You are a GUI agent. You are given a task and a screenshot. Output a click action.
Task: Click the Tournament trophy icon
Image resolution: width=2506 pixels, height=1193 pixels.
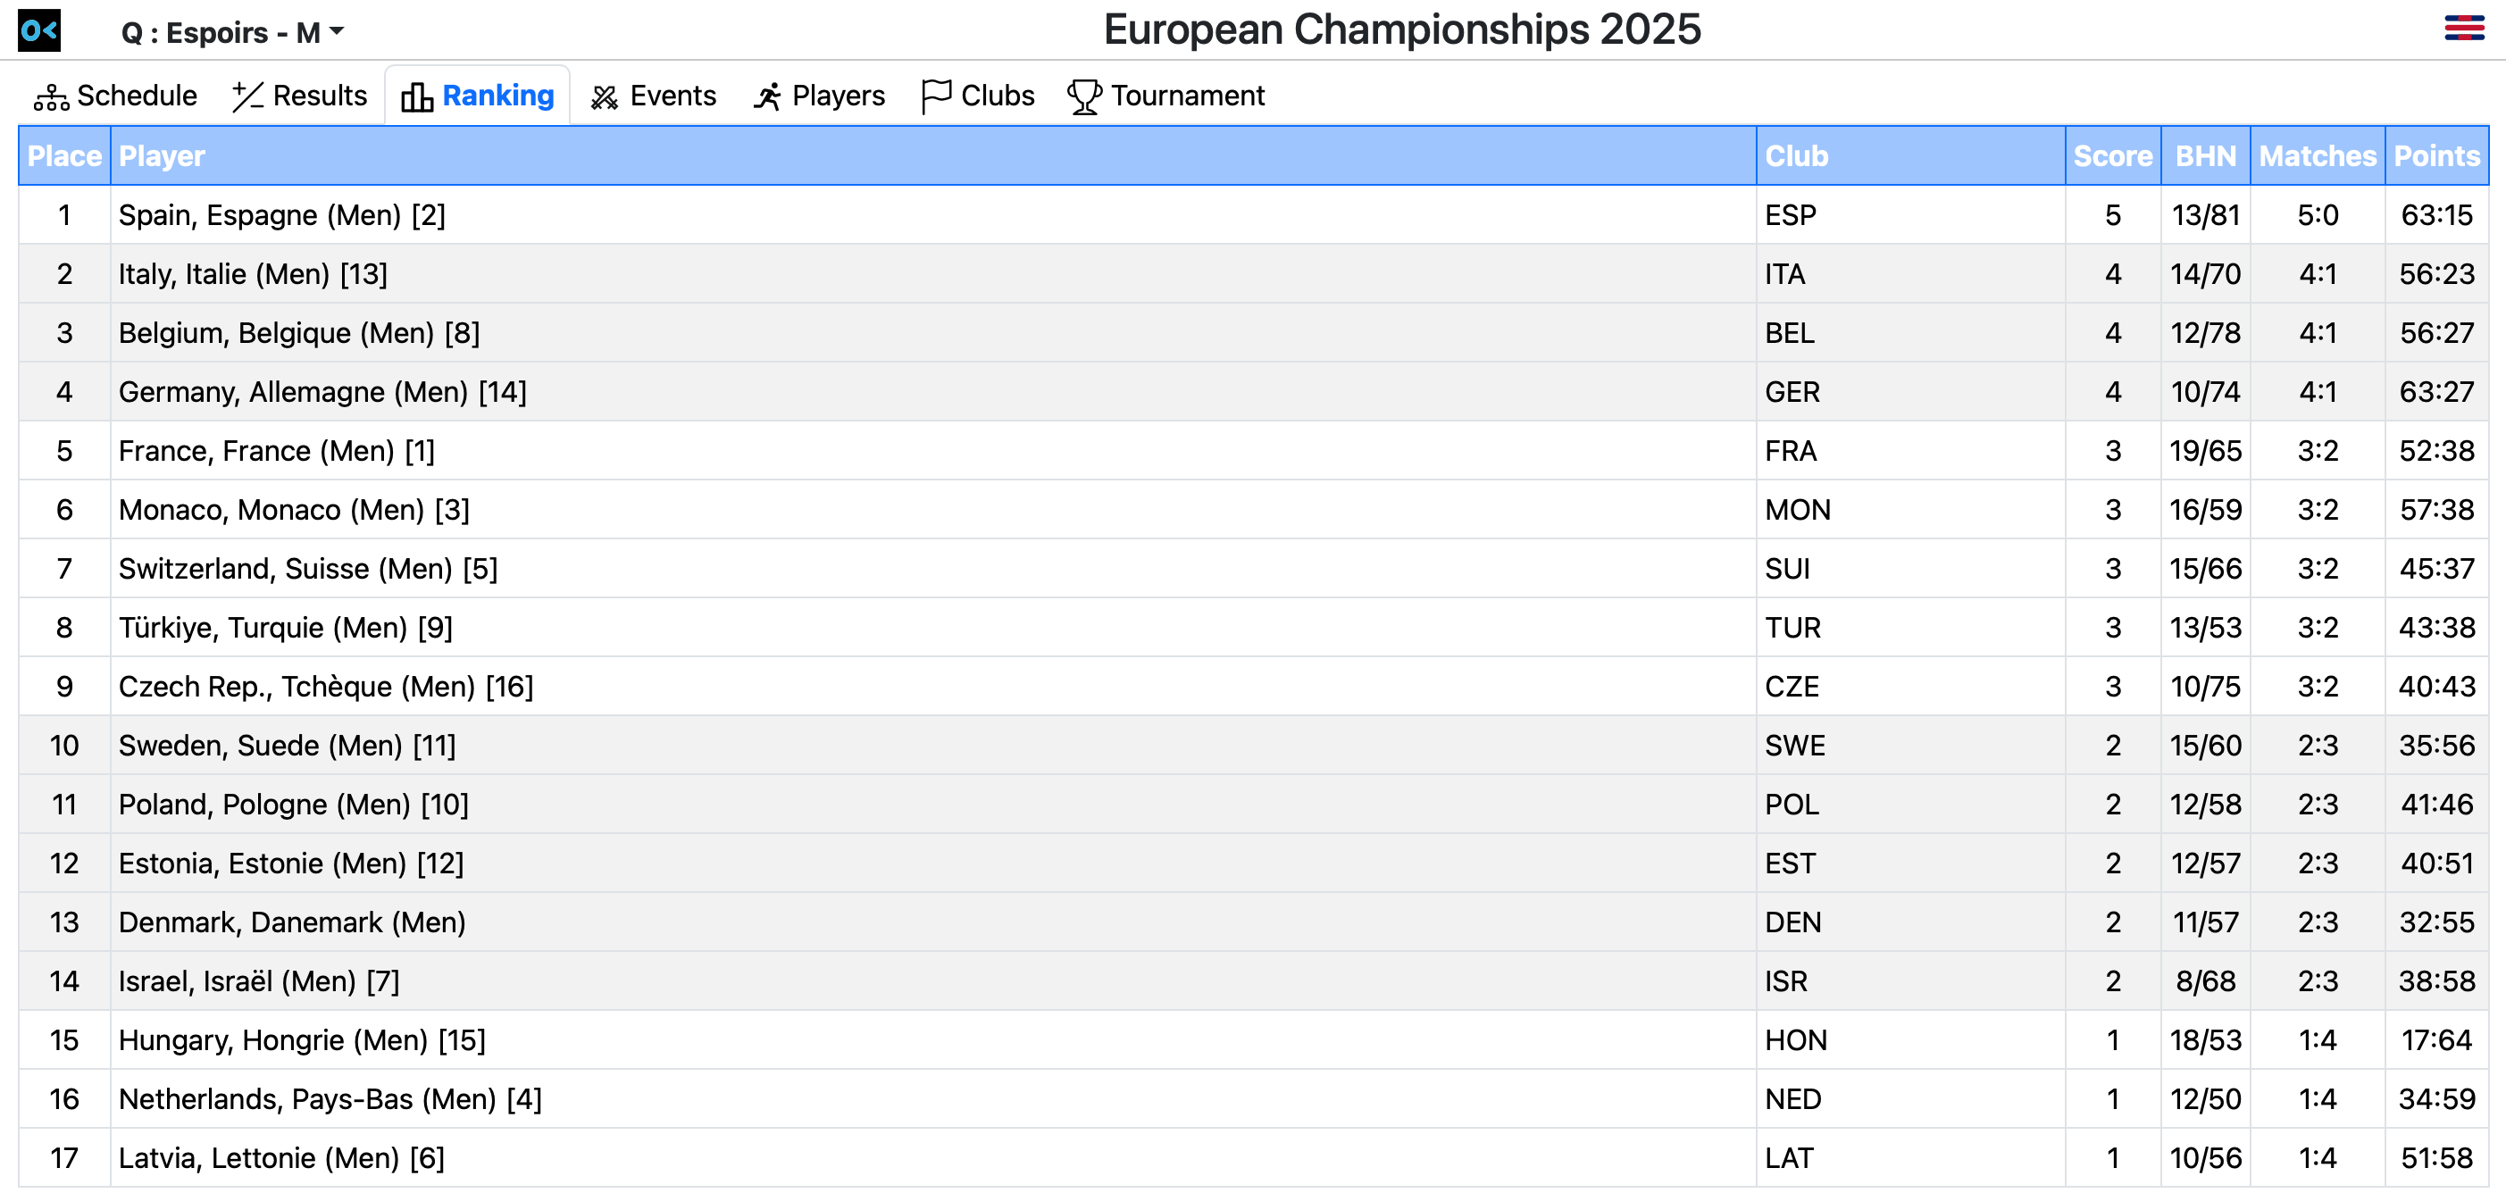[x=1083, y=96]
